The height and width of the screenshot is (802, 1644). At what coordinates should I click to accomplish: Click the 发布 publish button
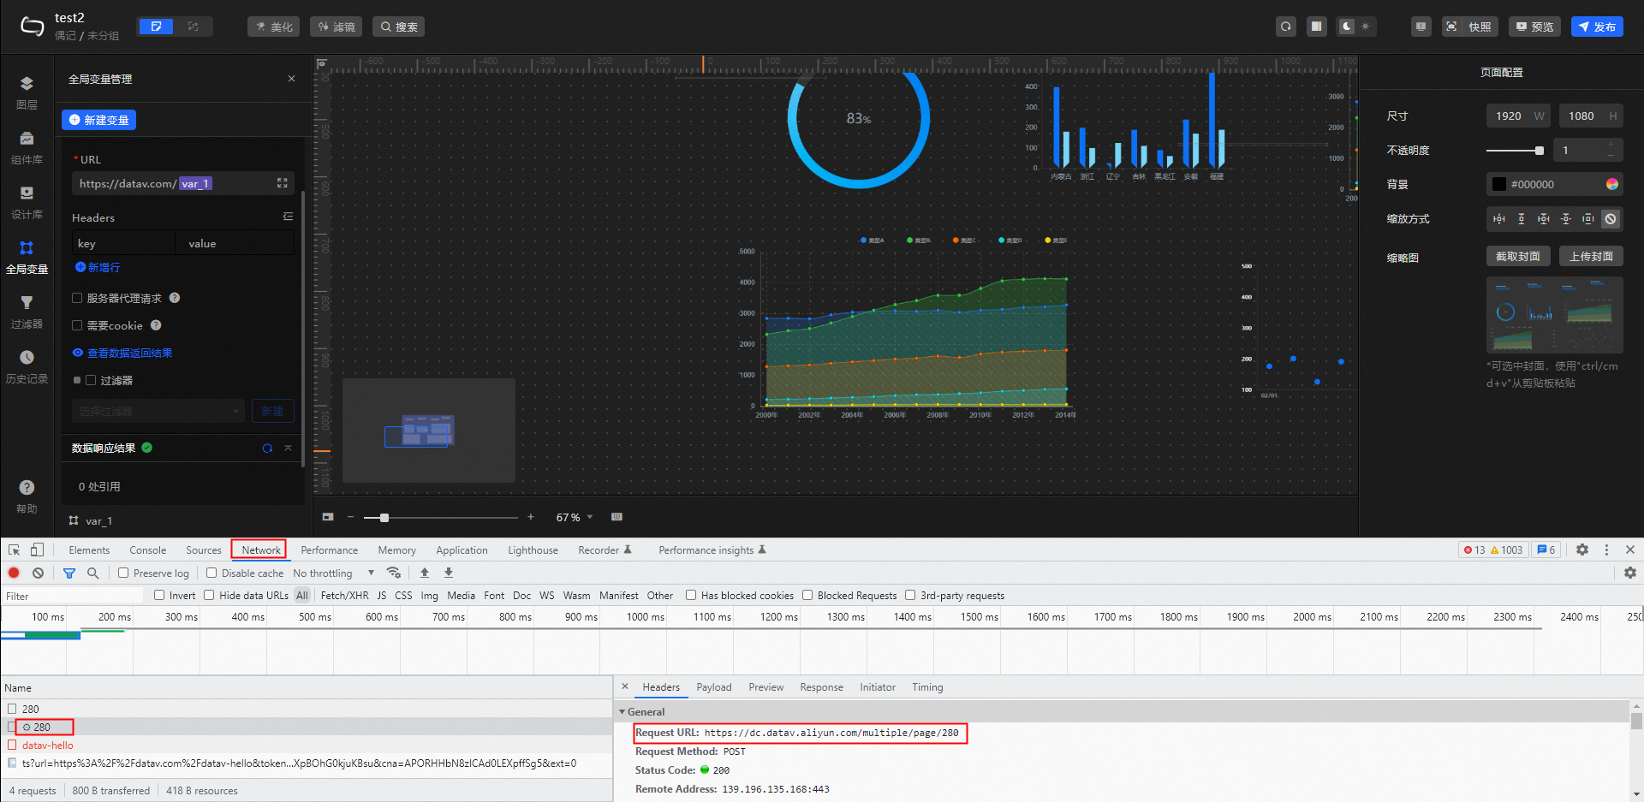(x=1597, y=27)
